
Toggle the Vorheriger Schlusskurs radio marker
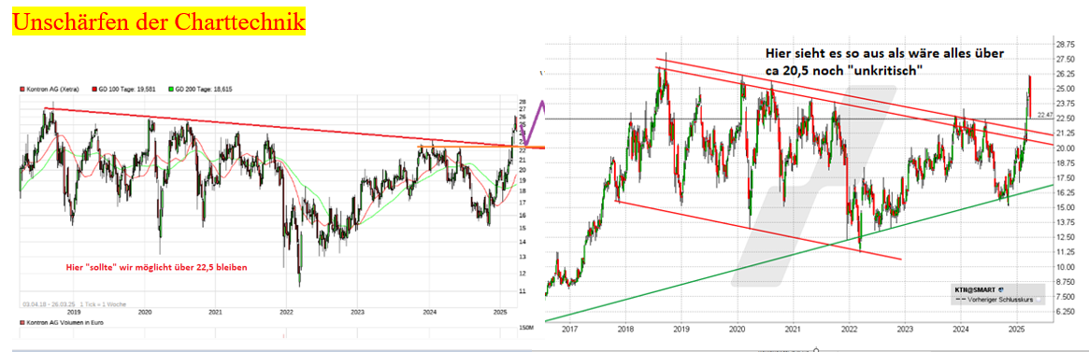click(1039, 299)
